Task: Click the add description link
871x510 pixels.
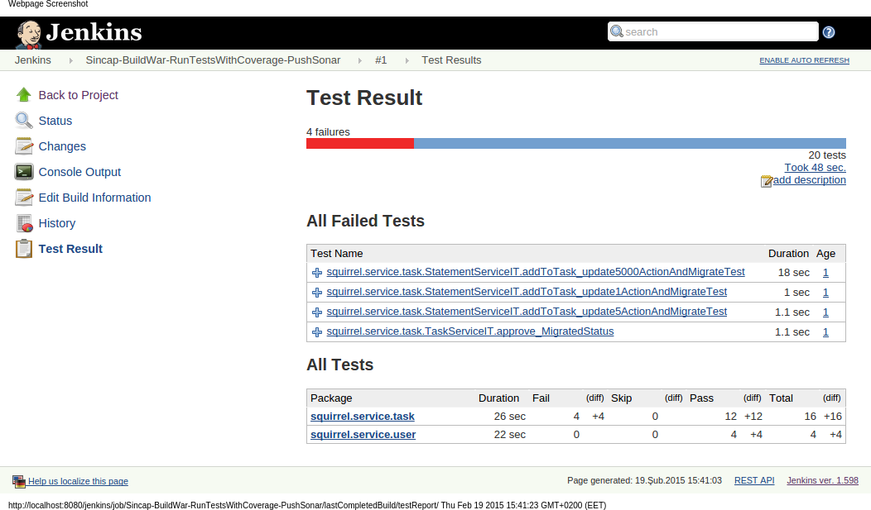Action: click(x=809, y=180)
